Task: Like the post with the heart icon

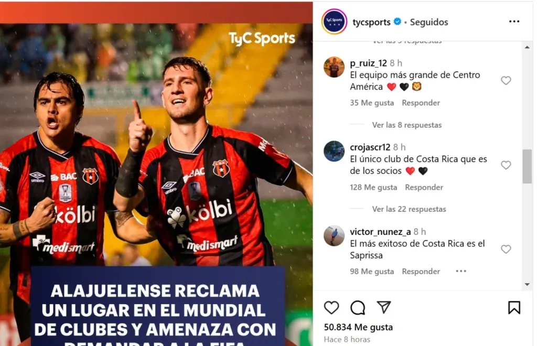Action: pos(331,308)
